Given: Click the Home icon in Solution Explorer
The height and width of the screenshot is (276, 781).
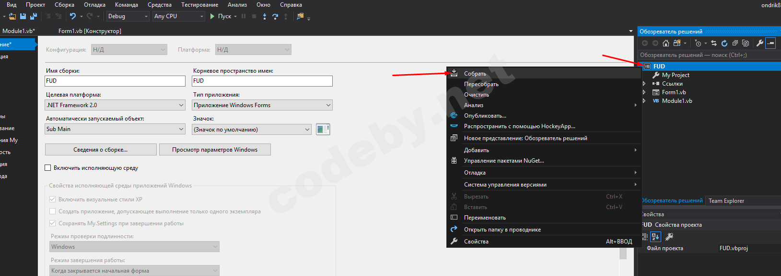Looking at the screenshot, I should click(x=666, y=43).
